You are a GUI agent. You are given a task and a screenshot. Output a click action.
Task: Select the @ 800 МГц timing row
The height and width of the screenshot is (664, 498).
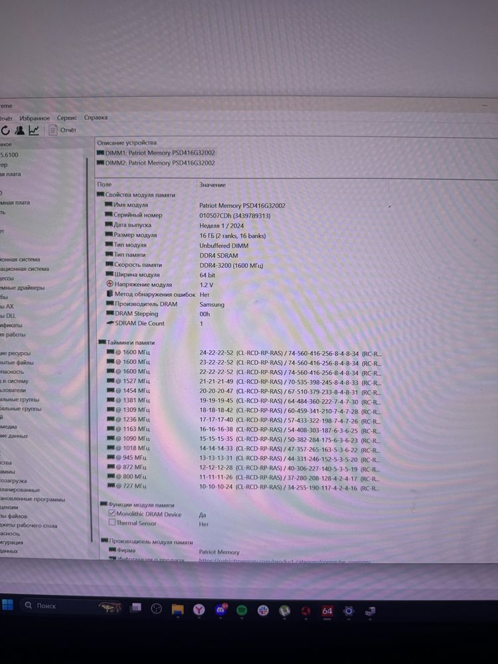[x=244, y=478]
